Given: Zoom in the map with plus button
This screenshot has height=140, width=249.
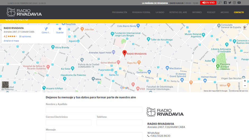Looking at the screenshot, I should tap(245, 81).
